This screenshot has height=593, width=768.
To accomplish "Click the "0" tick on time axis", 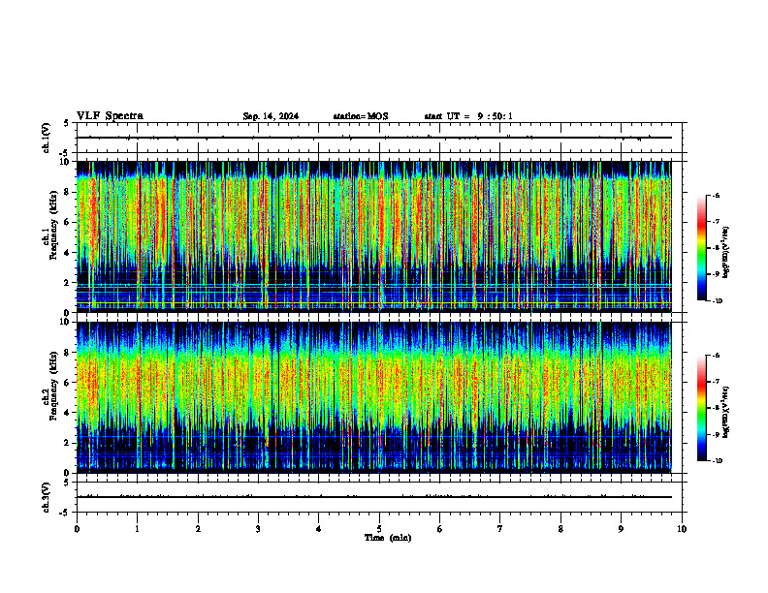I will point(77,529).
